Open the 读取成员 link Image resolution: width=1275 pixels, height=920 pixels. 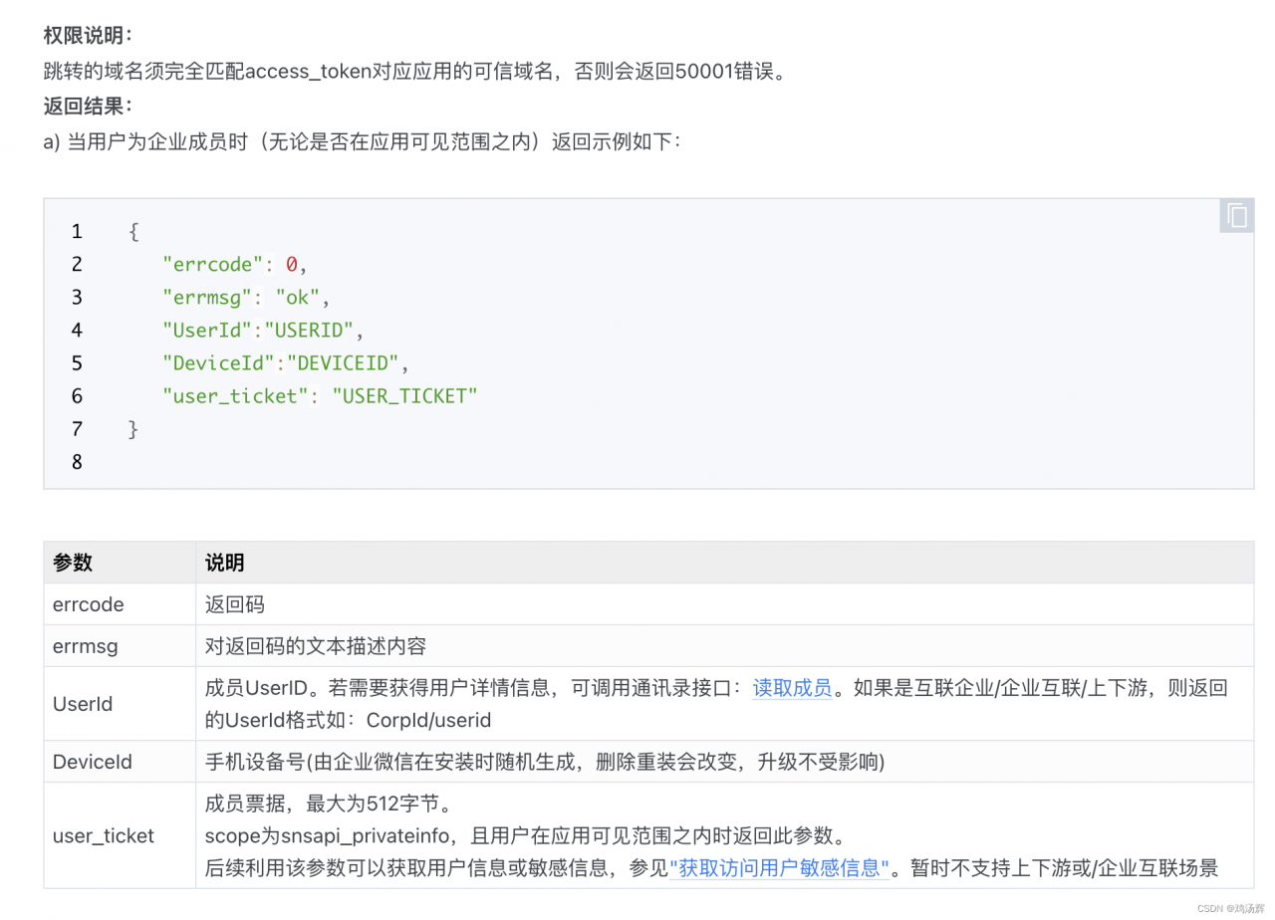(x=792, y=688)
